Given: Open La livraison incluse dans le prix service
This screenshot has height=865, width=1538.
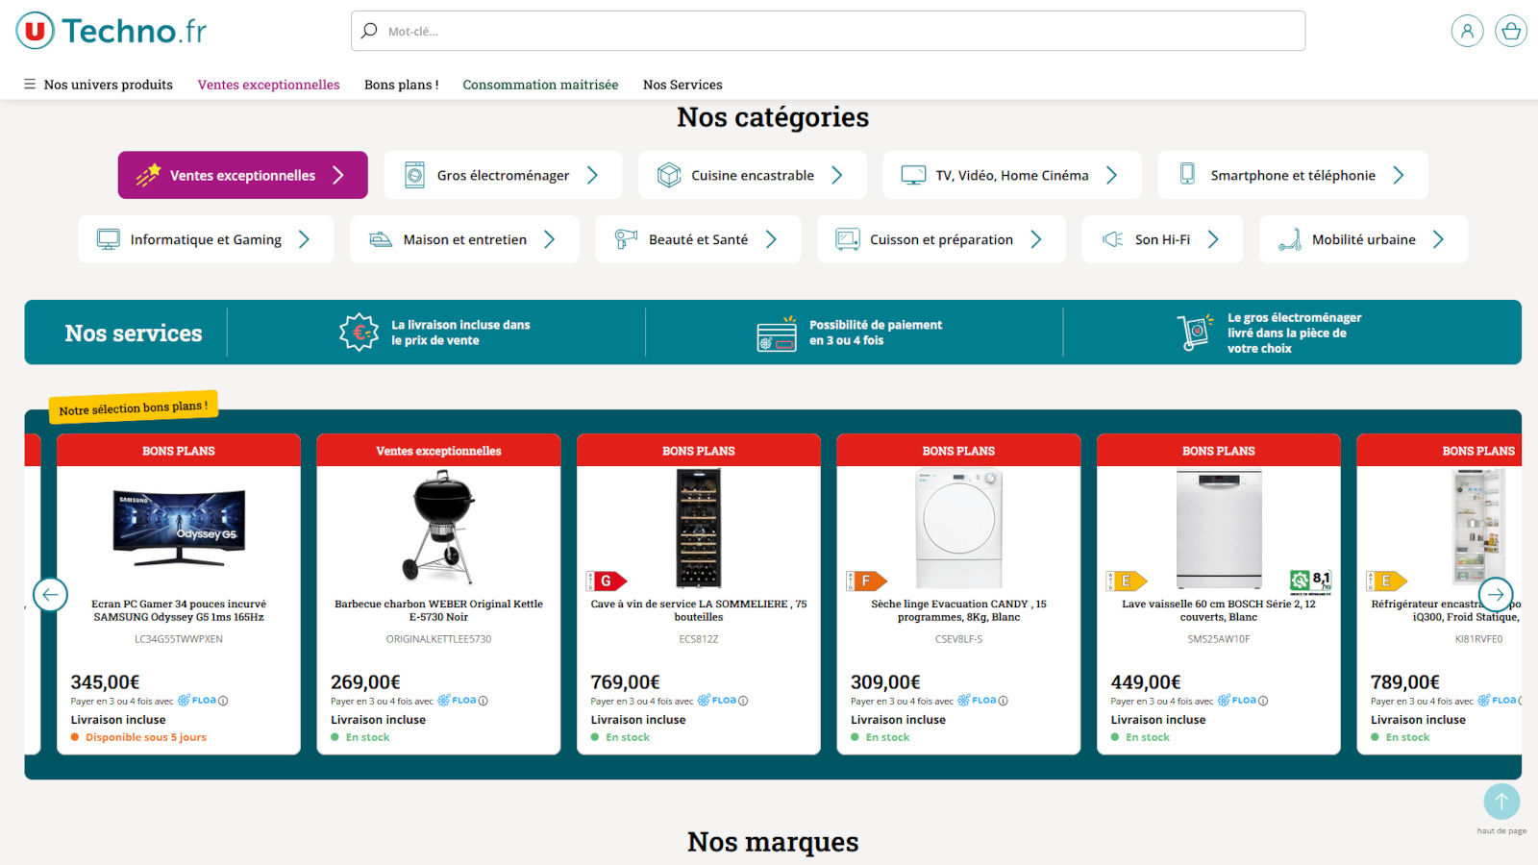Looking at the screenshot, I should 460,333.
